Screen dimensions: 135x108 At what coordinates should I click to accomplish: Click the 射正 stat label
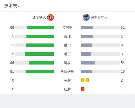pos(67,54)
